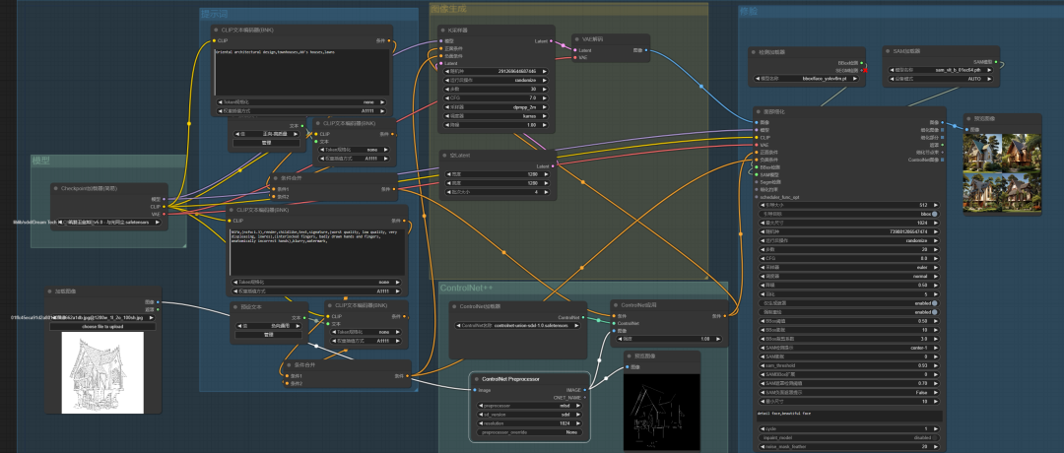1064x453 pixels.
Task: Increase 步数 30 with its right arrow
Action: [546, 89]
